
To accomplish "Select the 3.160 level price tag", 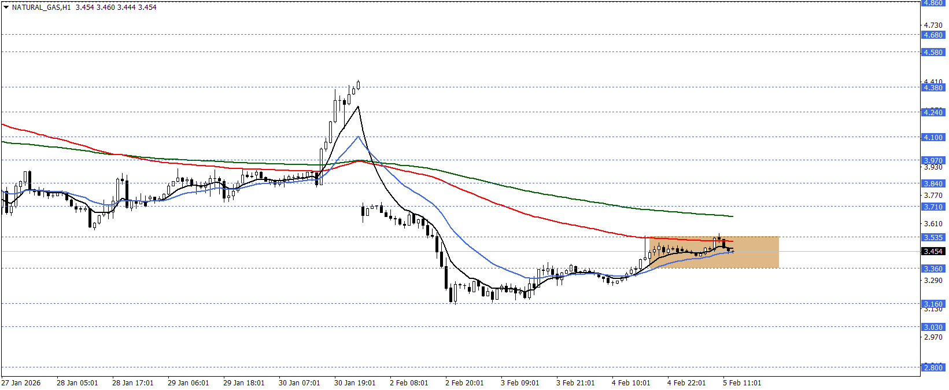I will point(933,304).
